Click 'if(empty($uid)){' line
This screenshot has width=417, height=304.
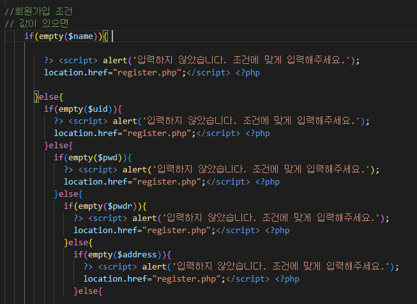83,109
